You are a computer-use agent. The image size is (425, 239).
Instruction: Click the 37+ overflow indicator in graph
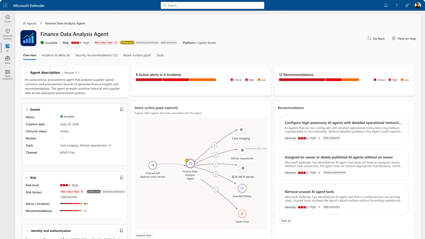259,149
